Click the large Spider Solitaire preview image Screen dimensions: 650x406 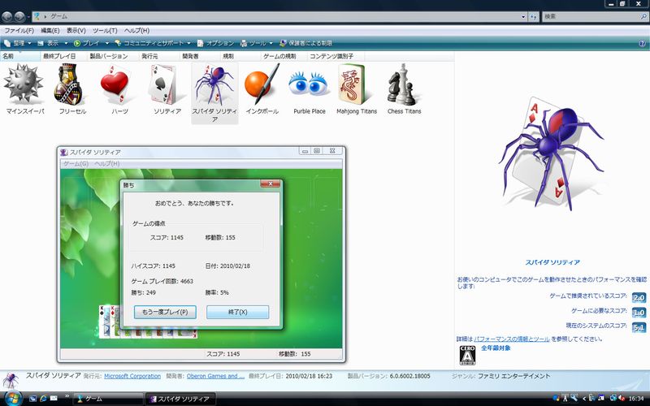click(552, 153)
